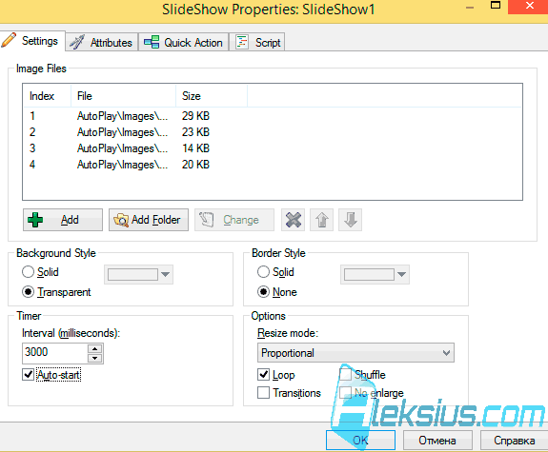
Task: Maximize the SlideShow Properties window
Action: click(x=496, y=6)
